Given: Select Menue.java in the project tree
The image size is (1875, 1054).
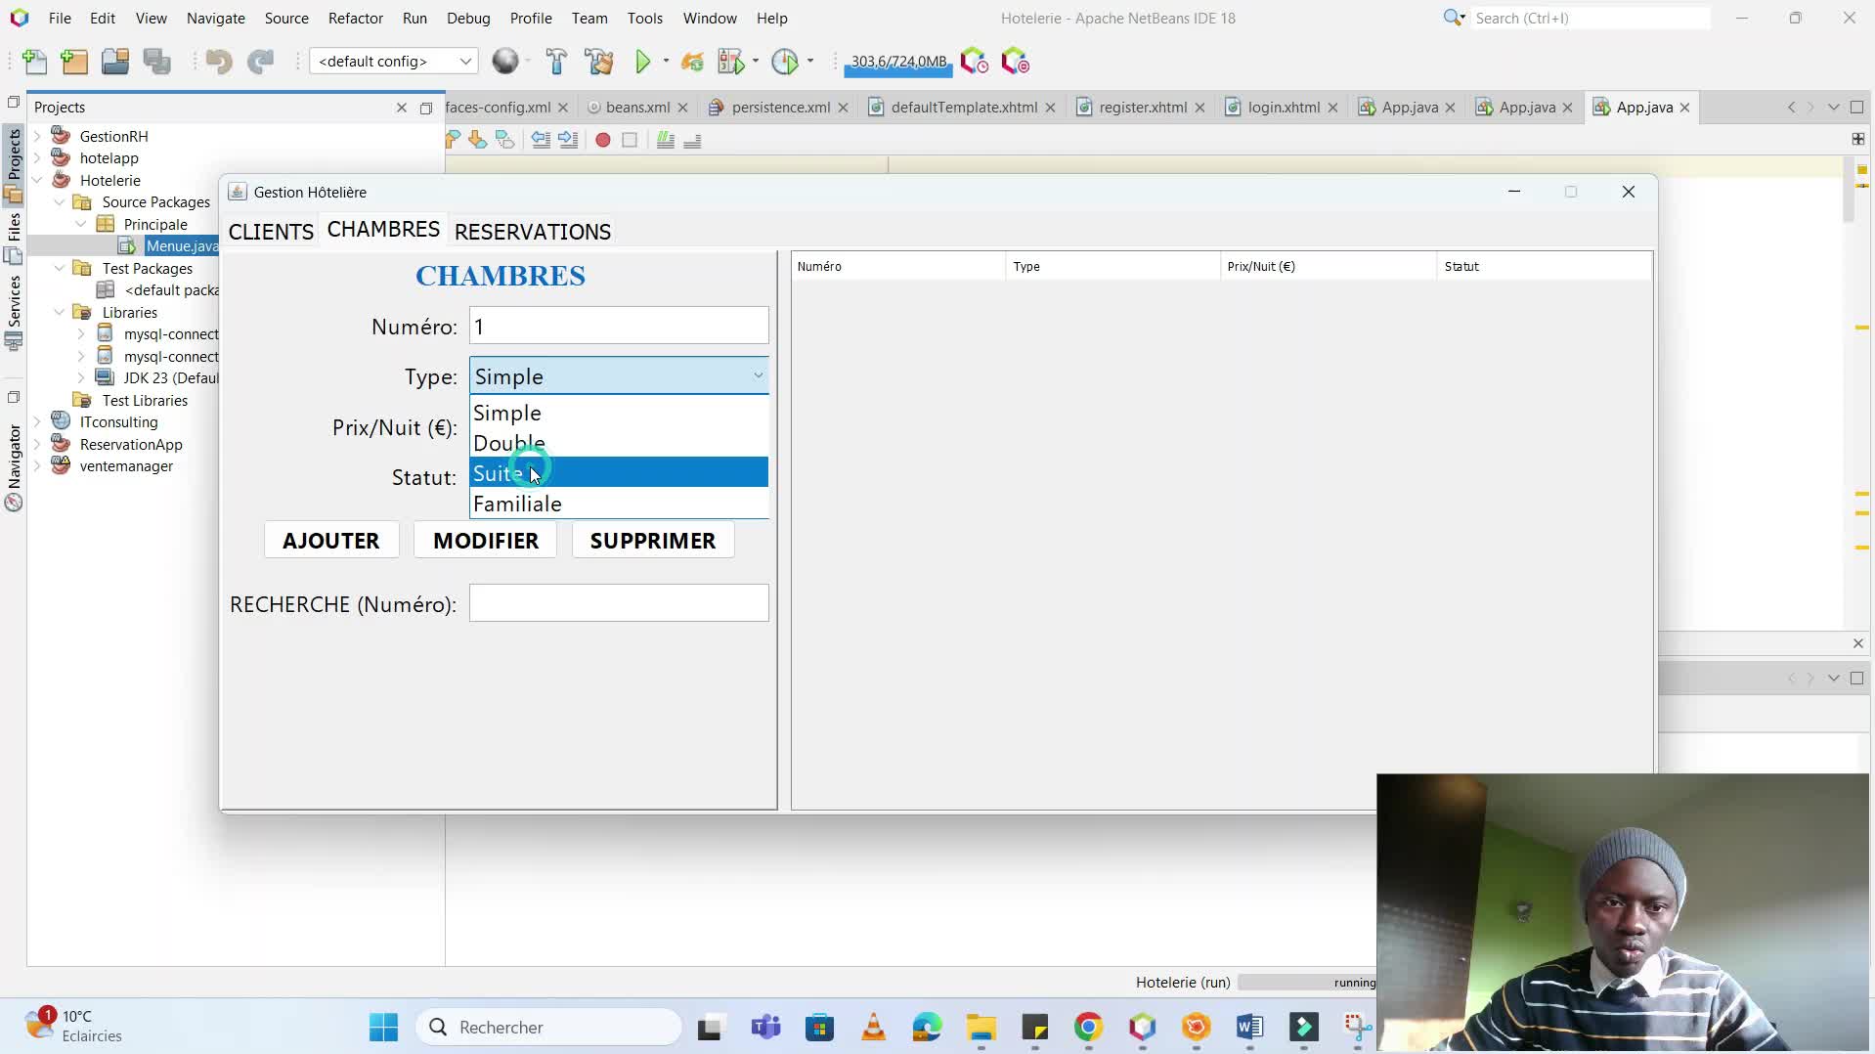Looking at the screenshot, I should [181, 245].
